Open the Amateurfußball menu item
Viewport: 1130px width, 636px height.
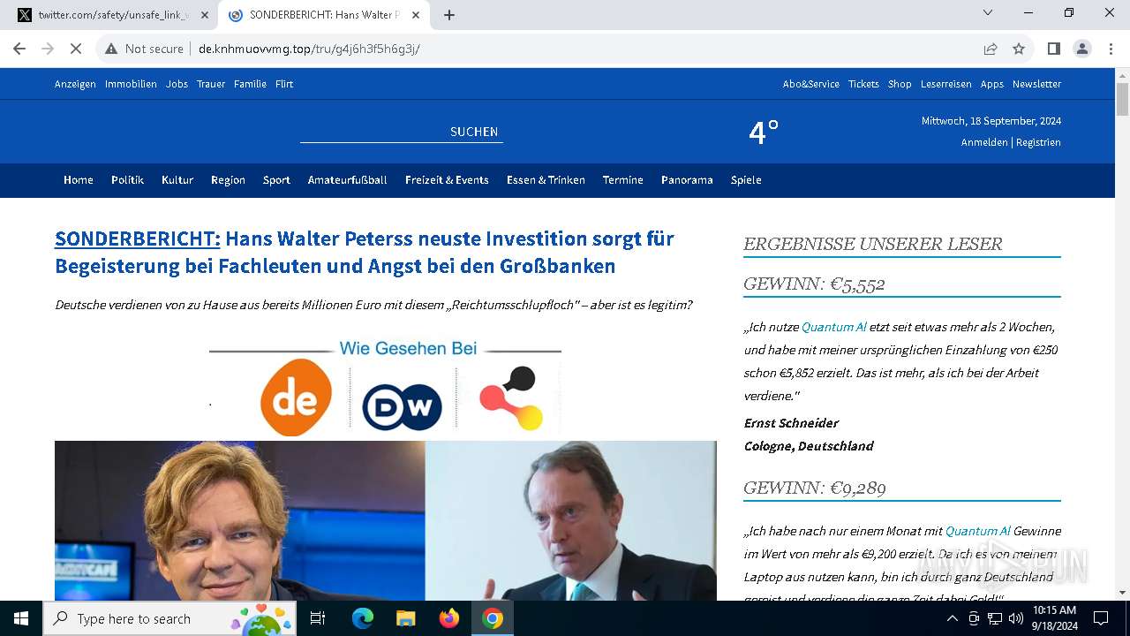348,179
